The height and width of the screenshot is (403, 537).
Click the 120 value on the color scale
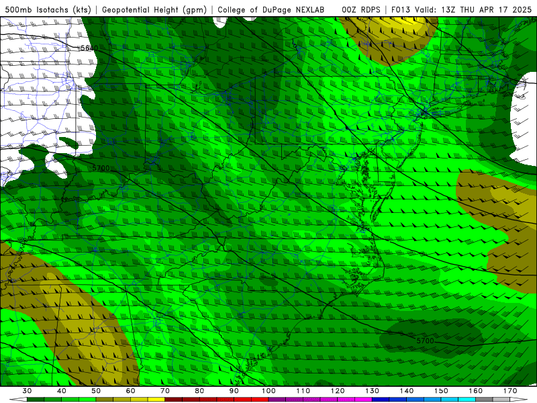click(338, 391)
